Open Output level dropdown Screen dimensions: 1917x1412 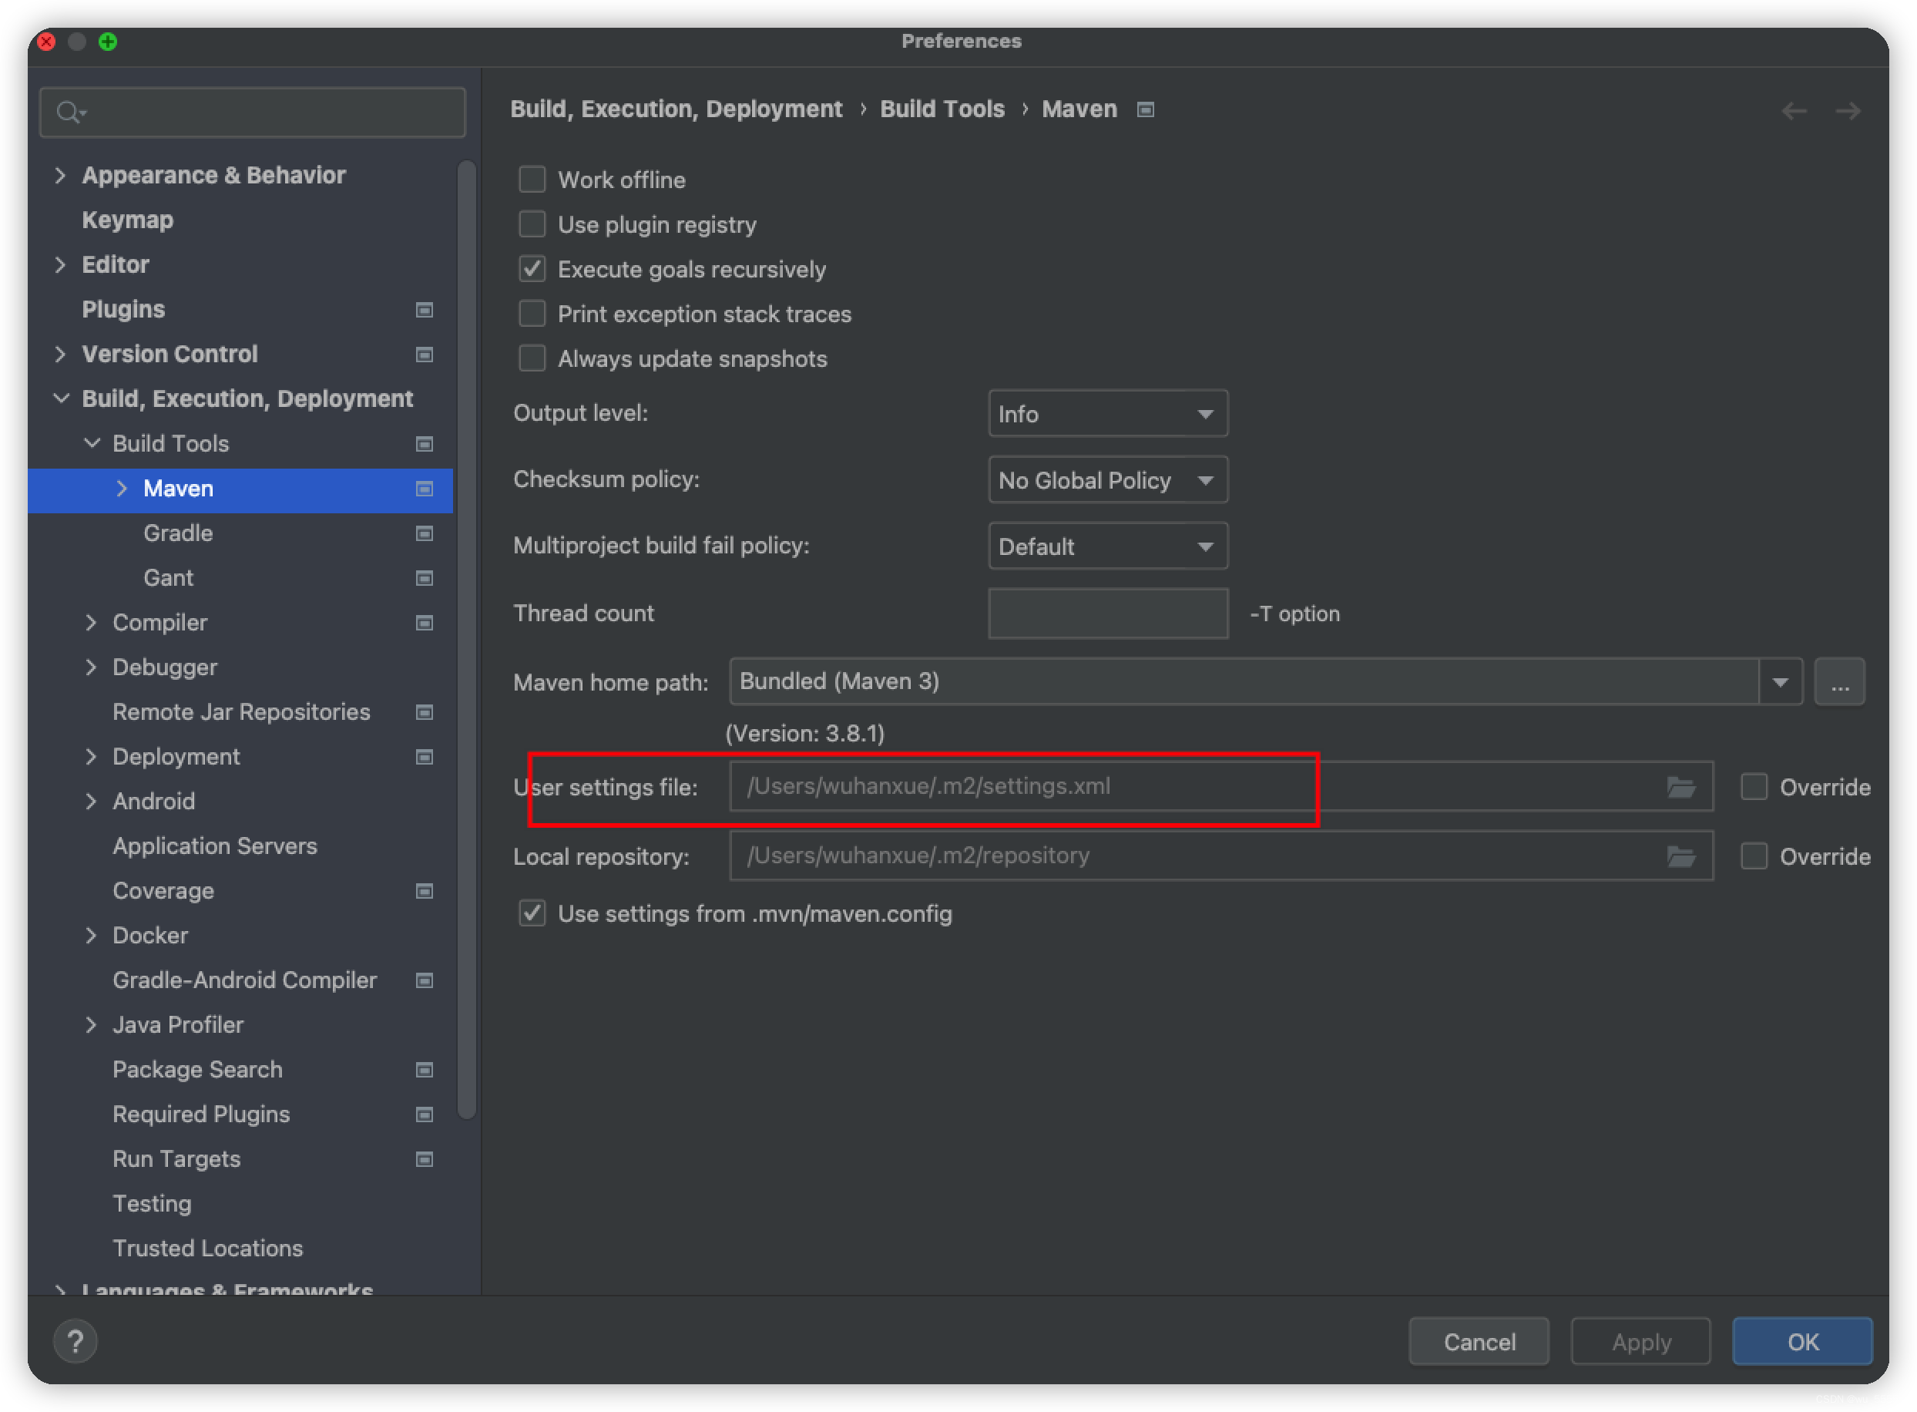click(x=1107, y=414)
